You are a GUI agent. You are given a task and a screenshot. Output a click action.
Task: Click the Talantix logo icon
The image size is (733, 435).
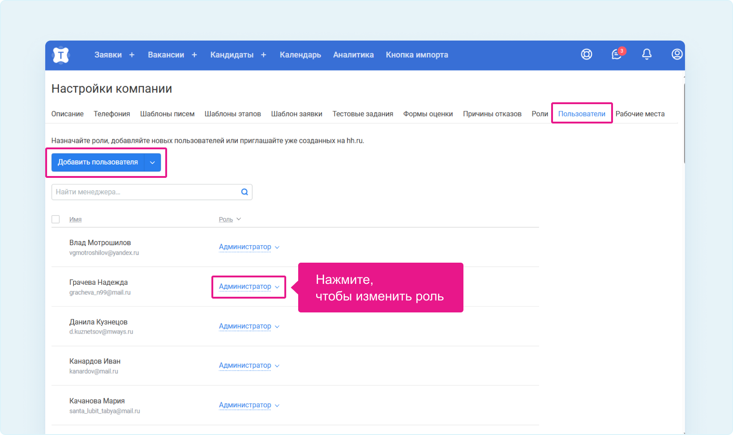(61, 55)
